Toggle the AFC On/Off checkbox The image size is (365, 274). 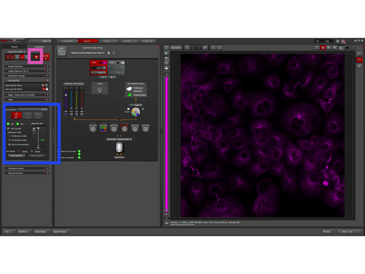click(9, 128)
